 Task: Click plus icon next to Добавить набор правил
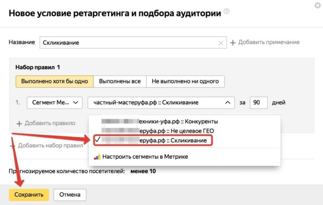[x=13, y=146]
